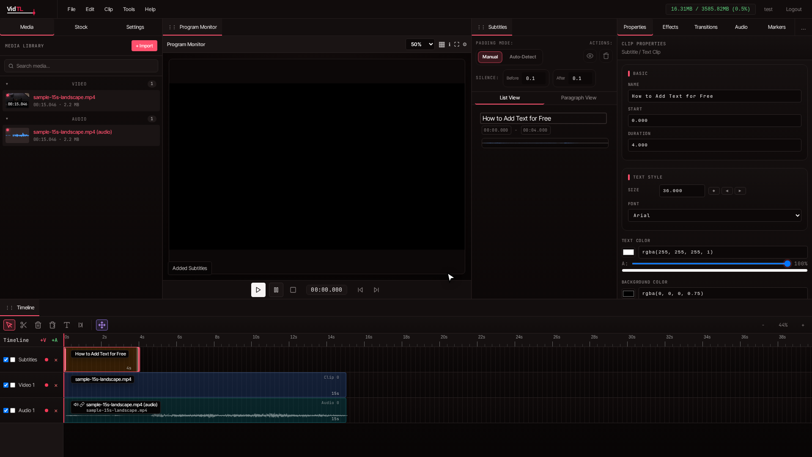
Task: Select sample-15s-landscape.mp4 video thumbnail in library
Action: pyautogui.click(x=17, y=101)
